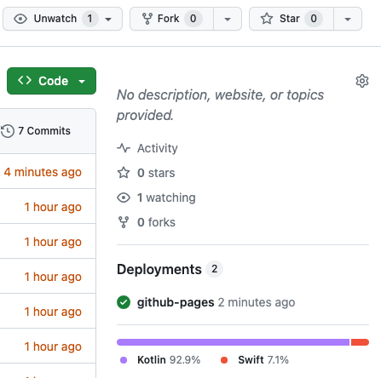381x378 pixels.
Task: Click the star icon in Star button
Action: (x=267, y=19)
